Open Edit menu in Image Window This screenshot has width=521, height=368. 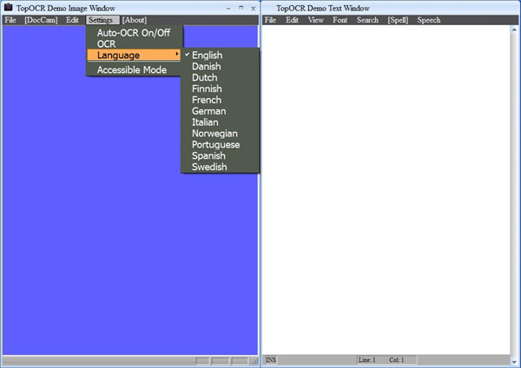point(72,20)
